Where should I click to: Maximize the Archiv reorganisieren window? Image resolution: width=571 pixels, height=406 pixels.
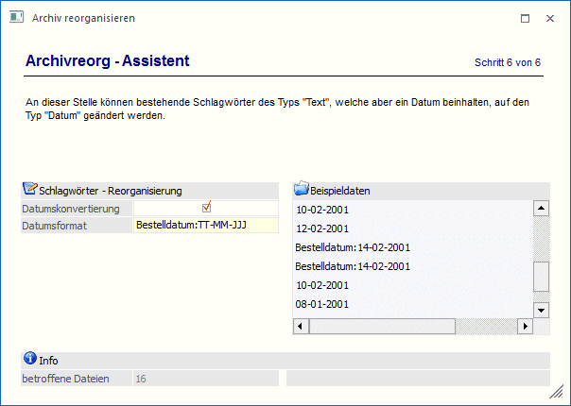coord(526,18)
